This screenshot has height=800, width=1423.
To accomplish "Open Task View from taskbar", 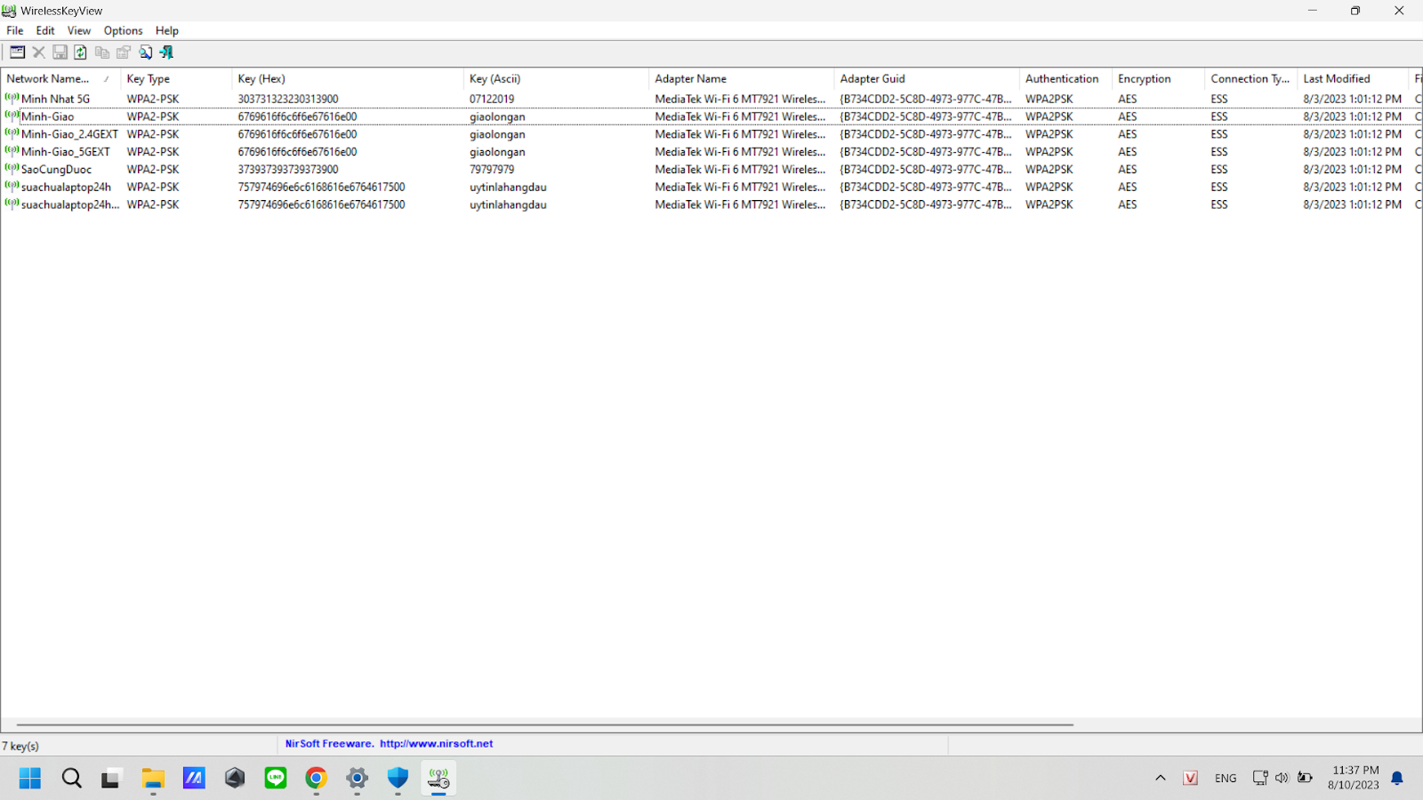I will coord(111,779).
